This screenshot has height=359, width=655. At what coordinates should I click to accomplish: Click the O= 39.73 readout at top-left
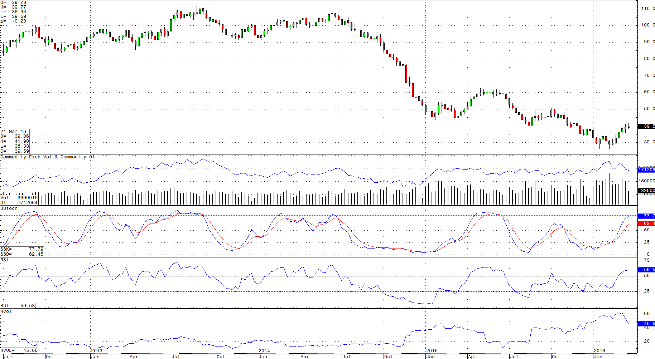13,3
